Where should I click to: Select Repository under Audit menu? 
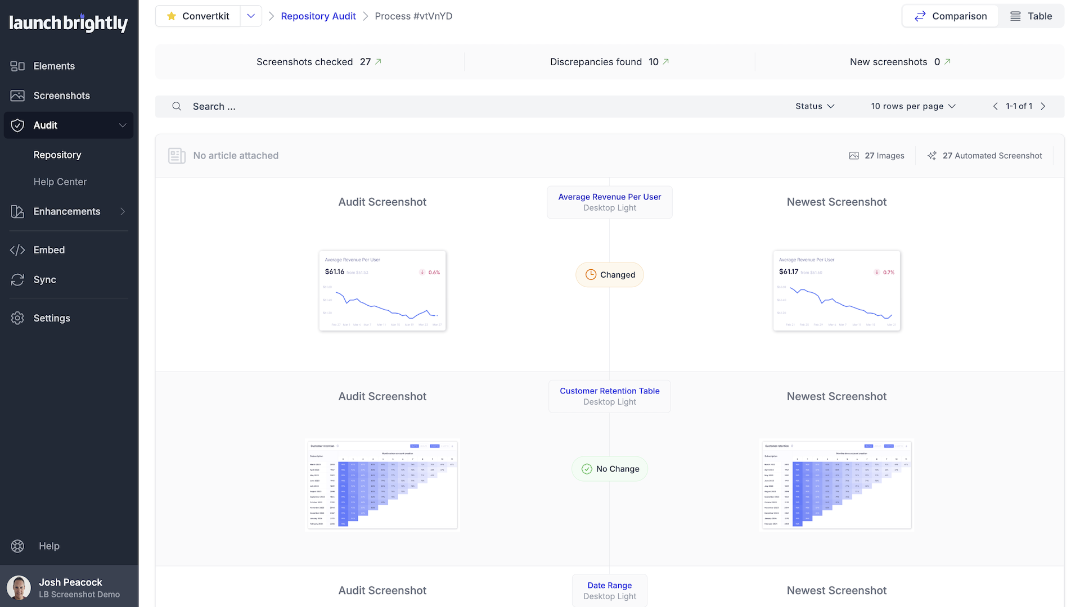pos(57,154)
